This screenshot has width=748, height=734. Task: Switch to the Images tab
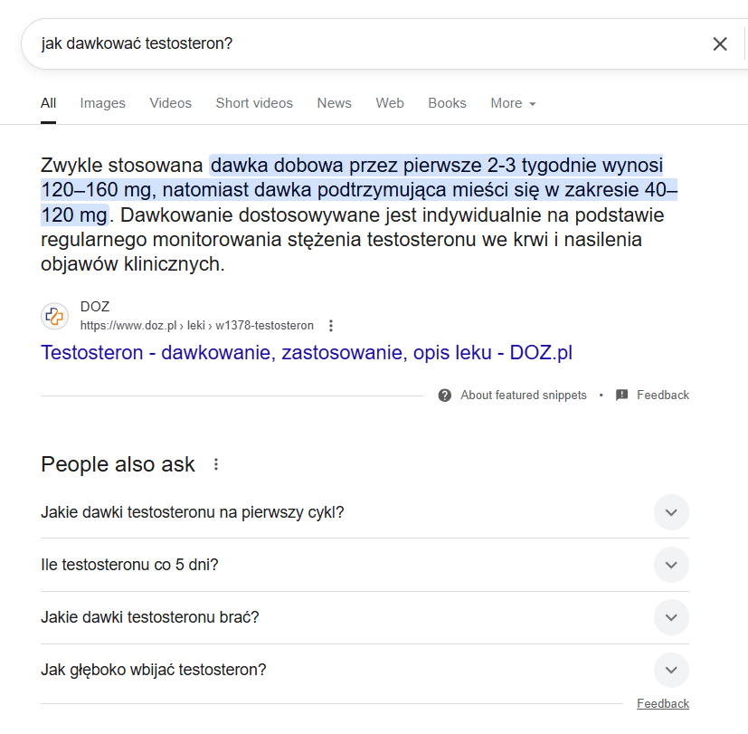[x=102, y=103]
